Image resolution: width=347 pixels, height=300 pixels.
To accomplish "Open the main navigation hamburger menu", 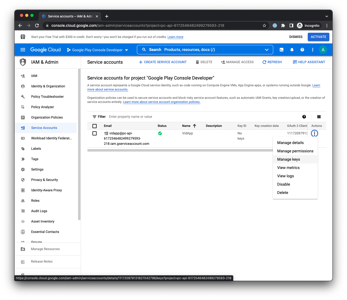I will tap(23, 50).
